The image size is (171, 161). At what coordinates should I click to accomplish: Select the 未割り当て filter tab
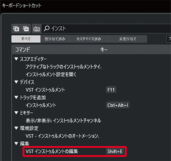[x=128, y=39]
